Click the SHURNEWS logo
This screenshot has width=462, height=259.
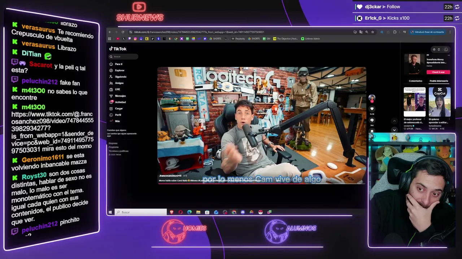140,12
